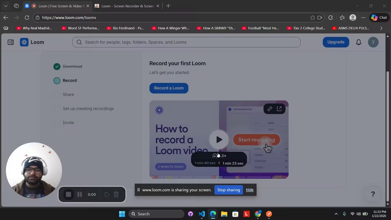
Task: Open Edge Settings and more menu
Action: coord(363,17)
